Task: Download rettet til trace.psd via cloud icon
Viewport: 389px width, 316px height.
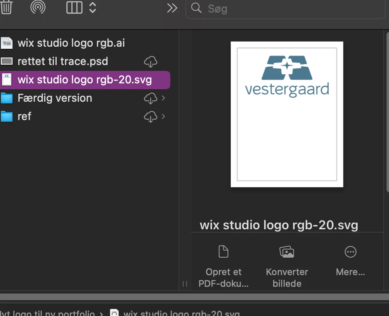Action: (x=151, y=61)
